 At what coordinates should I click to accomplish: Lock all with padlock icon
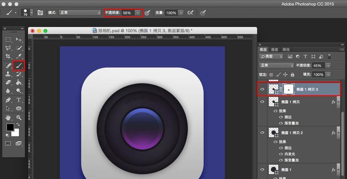[x=292, y=74]
